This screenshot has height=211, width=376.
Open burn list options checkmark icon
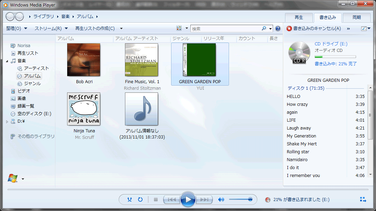(x=364, y=29)
